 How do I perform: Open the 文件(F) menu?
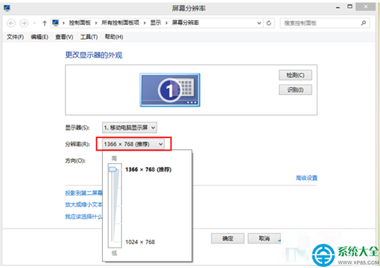click(15, 37)
